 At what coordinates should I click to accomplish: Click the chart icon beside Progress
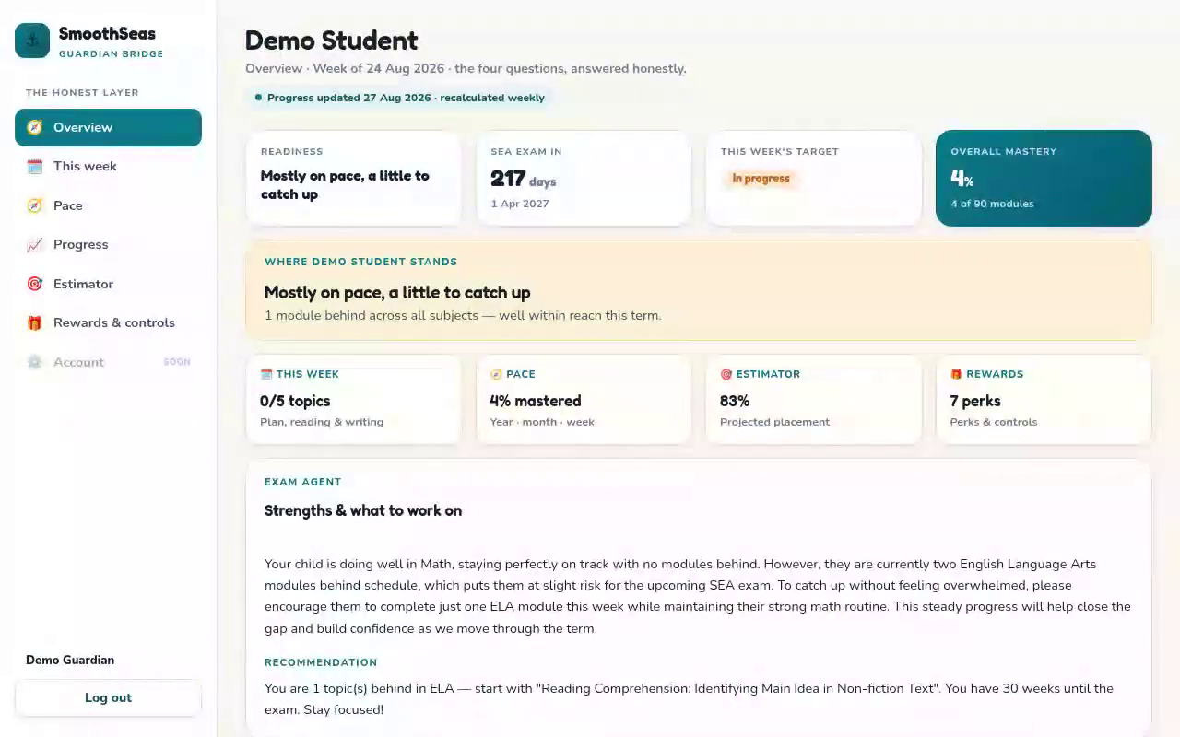click(35, 244)
